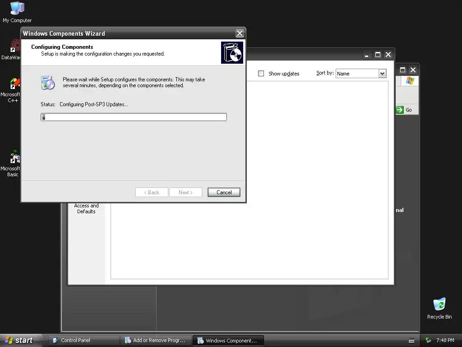This screenshot has height=347, width=462.
Task: Close the Windows Components Wizard dialog
Action: pos(240,33)
